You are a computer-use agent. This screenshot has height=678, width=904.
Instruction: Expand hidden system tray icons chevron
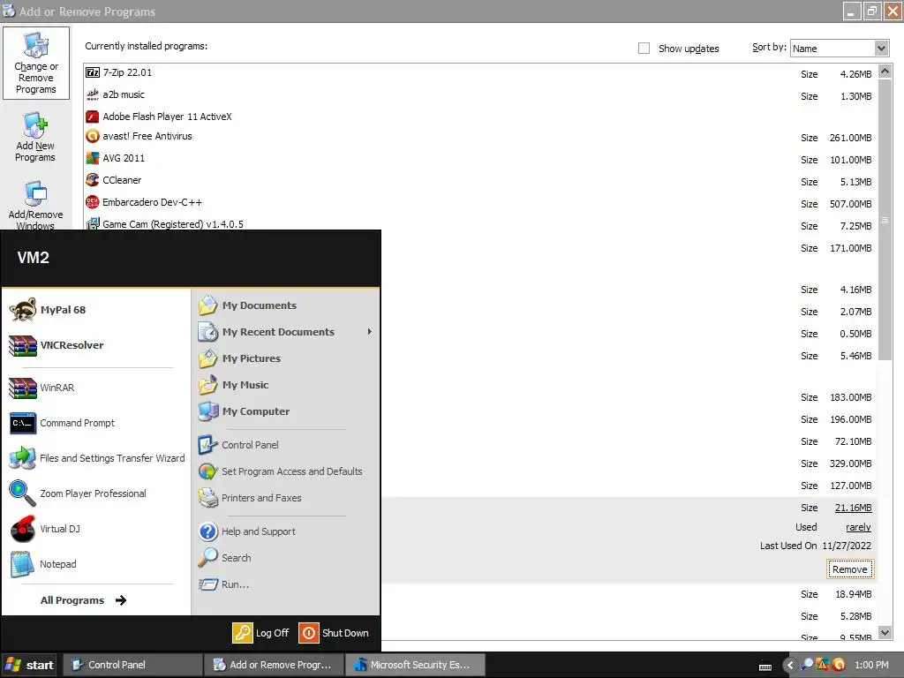coord(790,666)
